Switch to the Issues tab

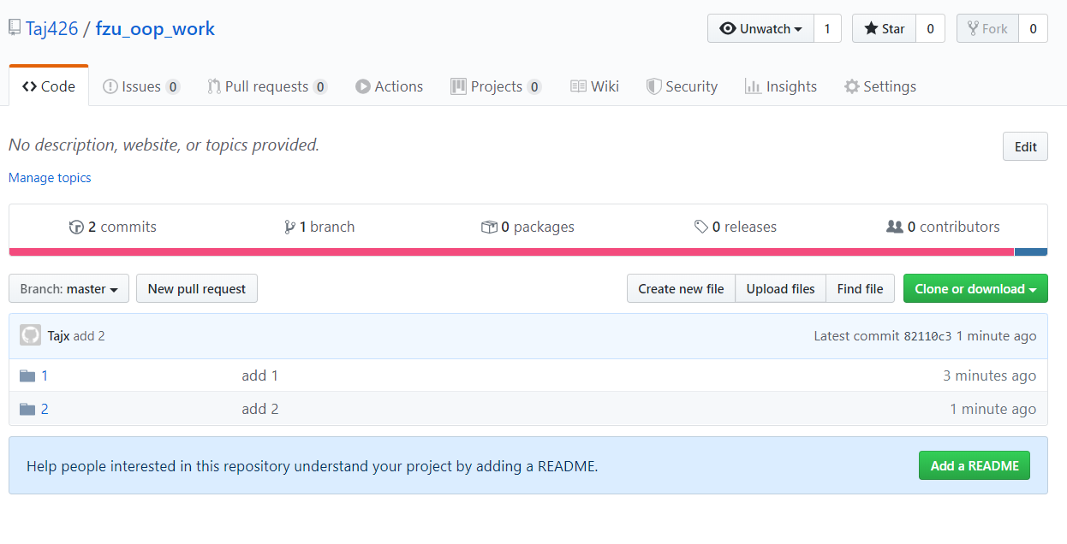(141, 86)
